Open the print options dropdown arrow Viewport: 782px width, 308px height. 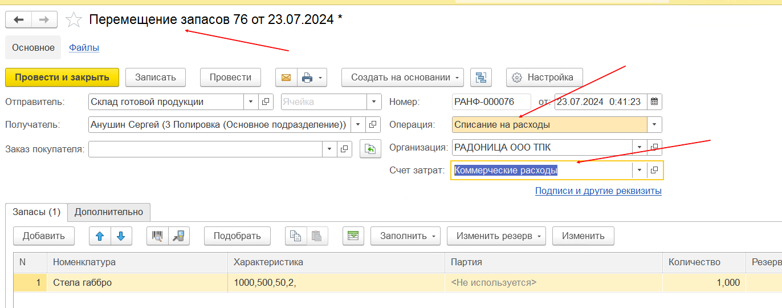pyautogui.click(x=321, y=78)
